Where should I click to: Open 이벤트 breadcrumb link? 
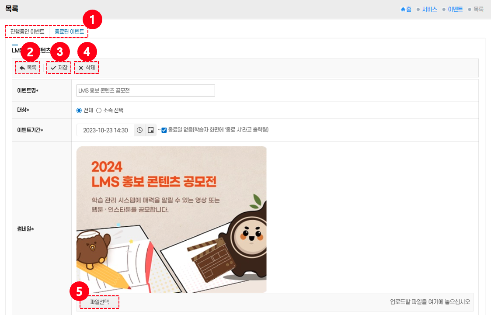(x=455, y=9)
